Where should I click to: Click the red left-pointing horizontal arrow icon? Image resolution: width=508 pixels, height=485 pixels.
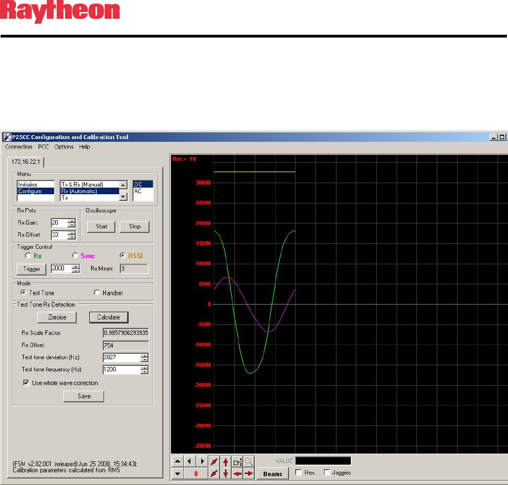click(x=237, y=473)
